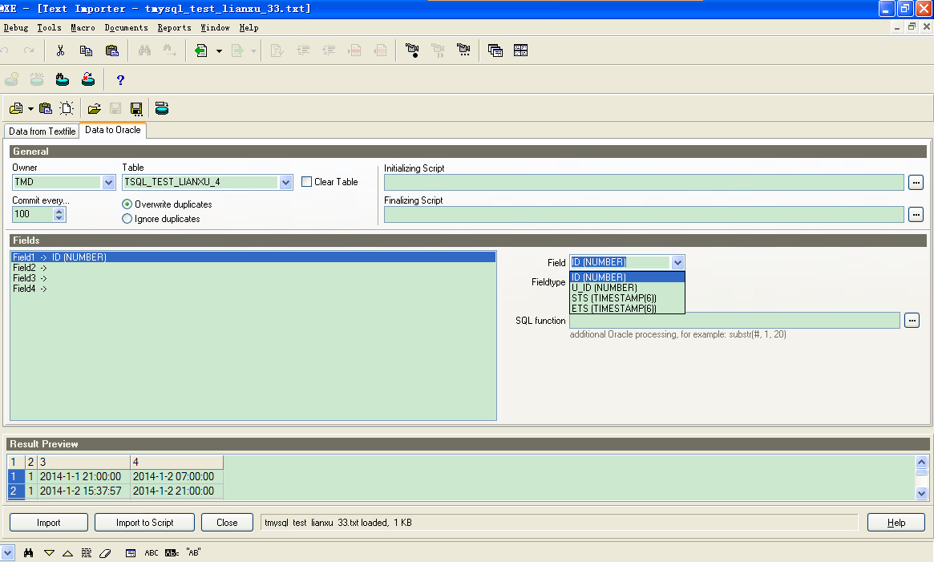Click the Import to Script button

point(145,523)
